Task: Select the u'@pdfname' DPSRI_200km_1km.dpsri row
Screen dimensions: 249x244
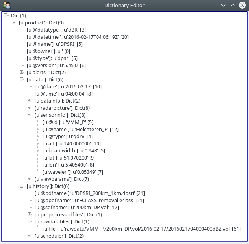Action: (x=90, y=193)
